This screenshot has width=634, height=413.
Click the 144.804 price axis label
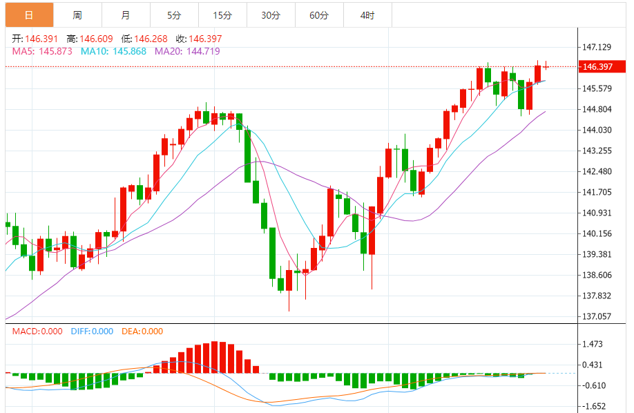(x=597, y=109)
